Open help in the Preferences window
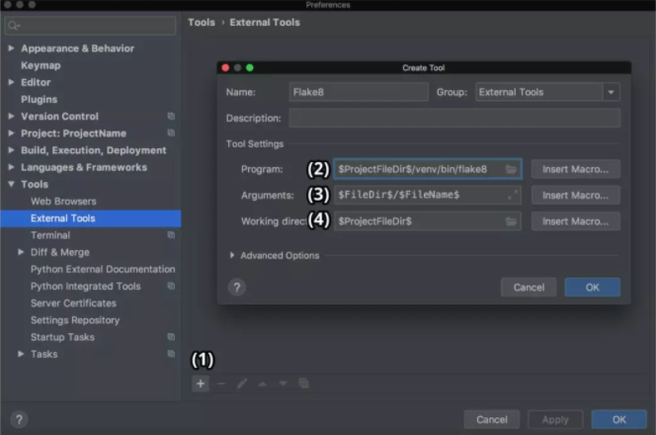 pos(19,419)
